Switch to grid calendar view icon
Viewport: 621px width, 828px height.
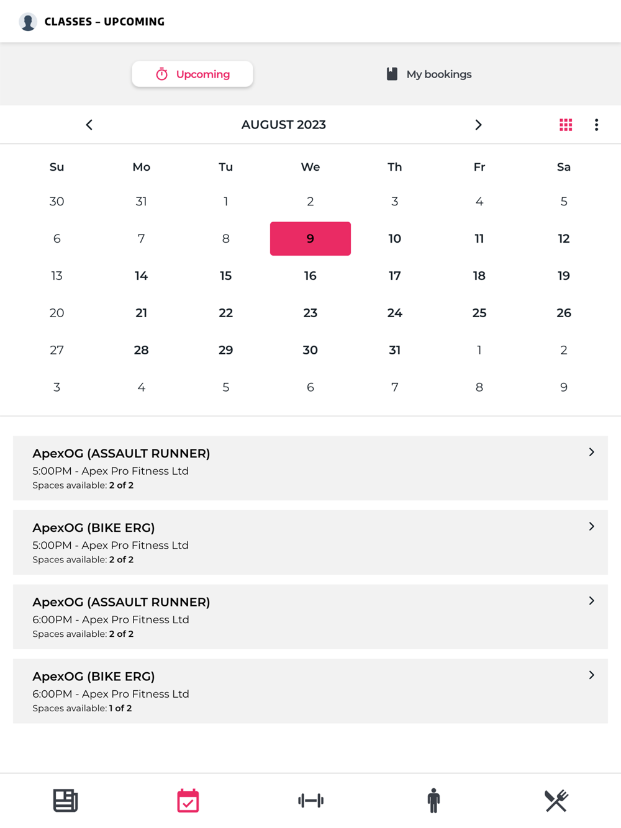(566, 125)
